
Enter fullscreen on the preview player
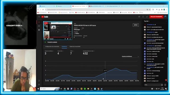click(70, 39)
